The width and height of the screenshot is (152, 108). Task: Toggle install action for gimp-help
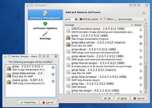[x=141, y=71]
